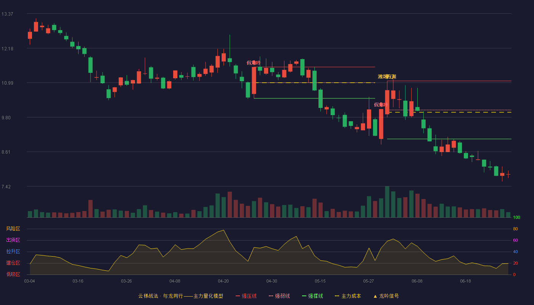
Task: Click the 出货区 zone label
Action: coord(13,240)
